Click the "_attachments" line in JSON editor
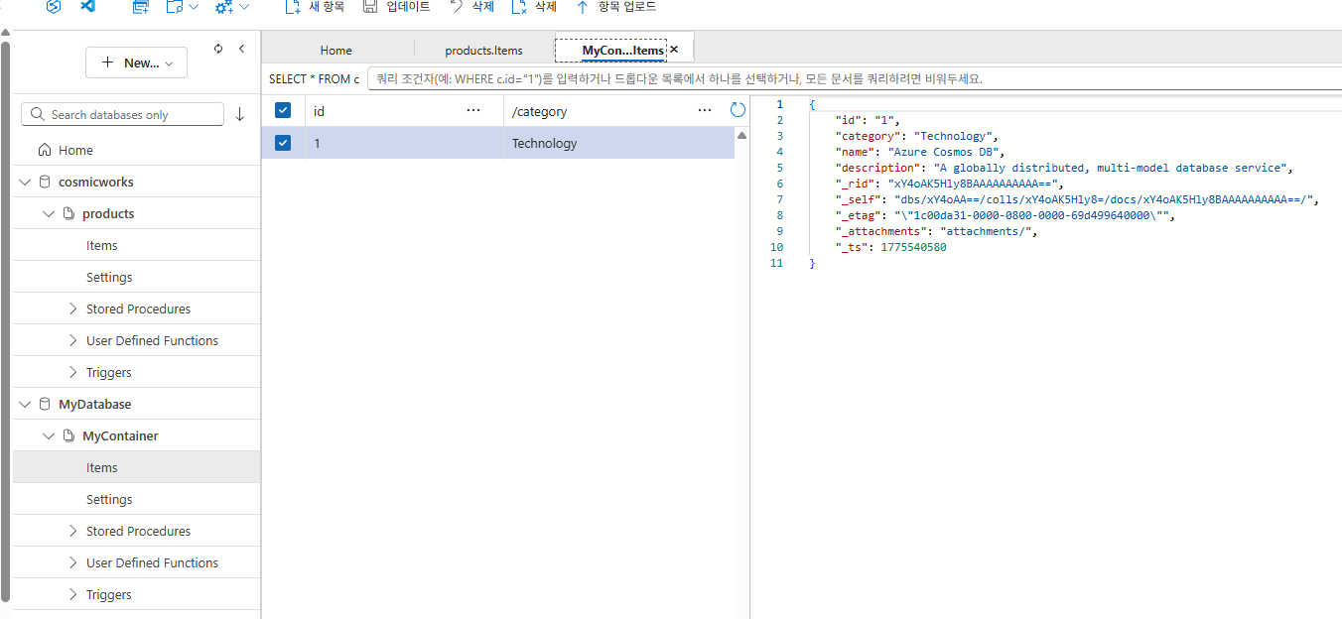 click(x=936, y=231)
